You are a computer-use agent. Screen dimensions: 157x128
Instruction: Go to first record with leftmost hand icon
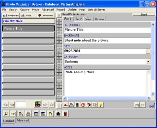pyautogui.click(x=6, y=105)
